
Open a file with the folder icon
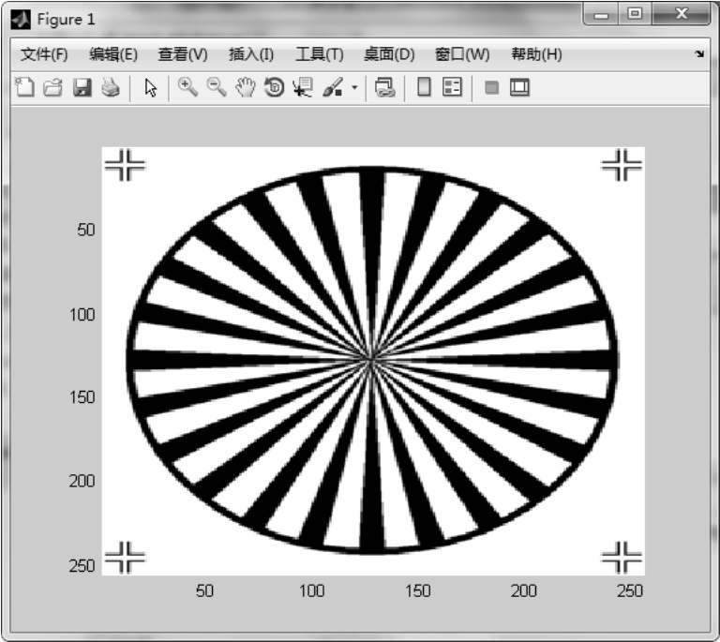pos(52,87)
